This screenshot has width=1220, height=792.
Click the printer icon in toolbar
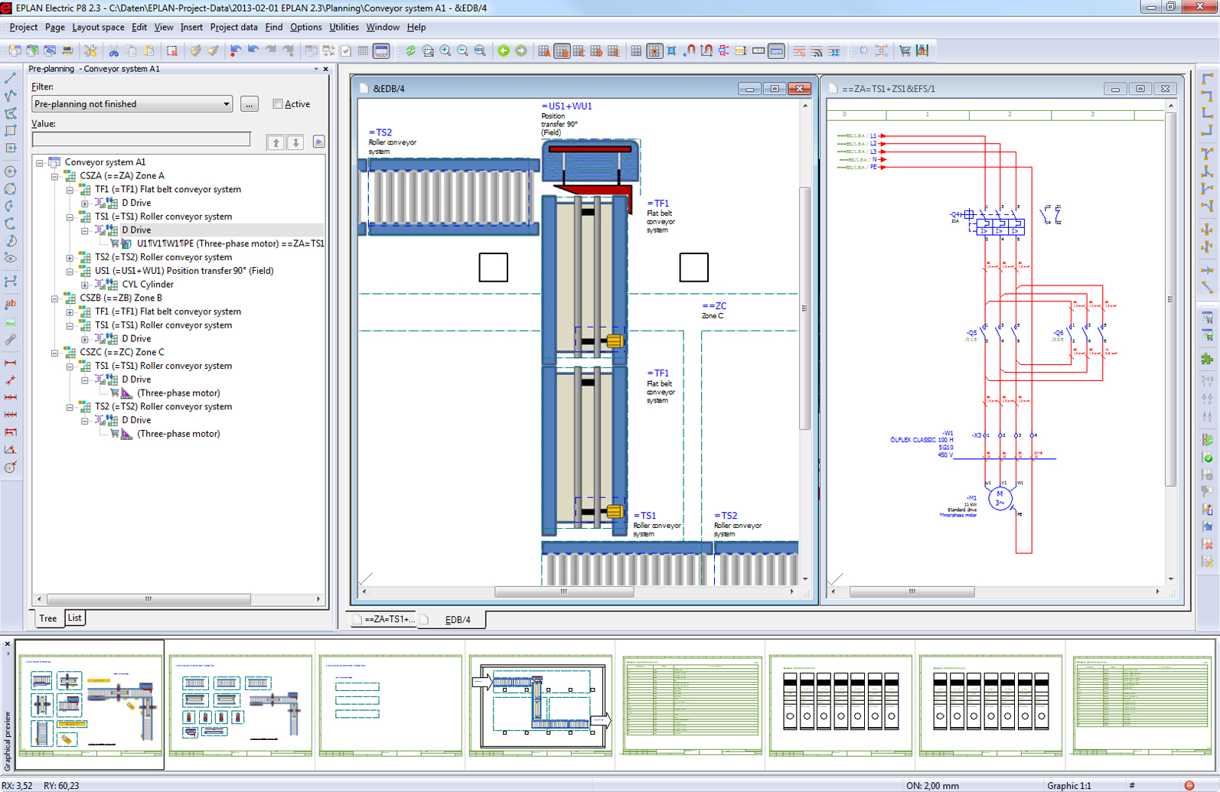[67, 51]
